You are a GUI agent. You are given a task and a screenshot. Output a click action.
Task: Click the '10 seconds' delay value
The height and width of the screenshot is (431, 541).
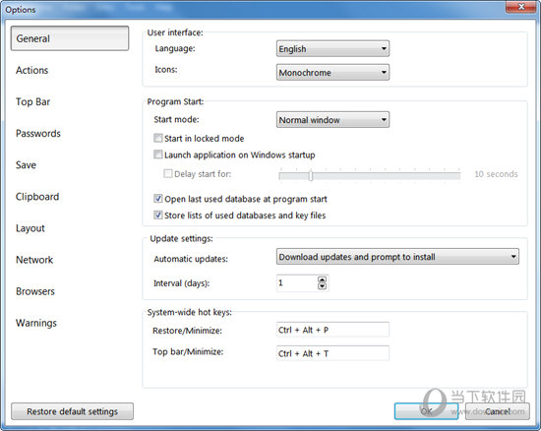[496, 174]
